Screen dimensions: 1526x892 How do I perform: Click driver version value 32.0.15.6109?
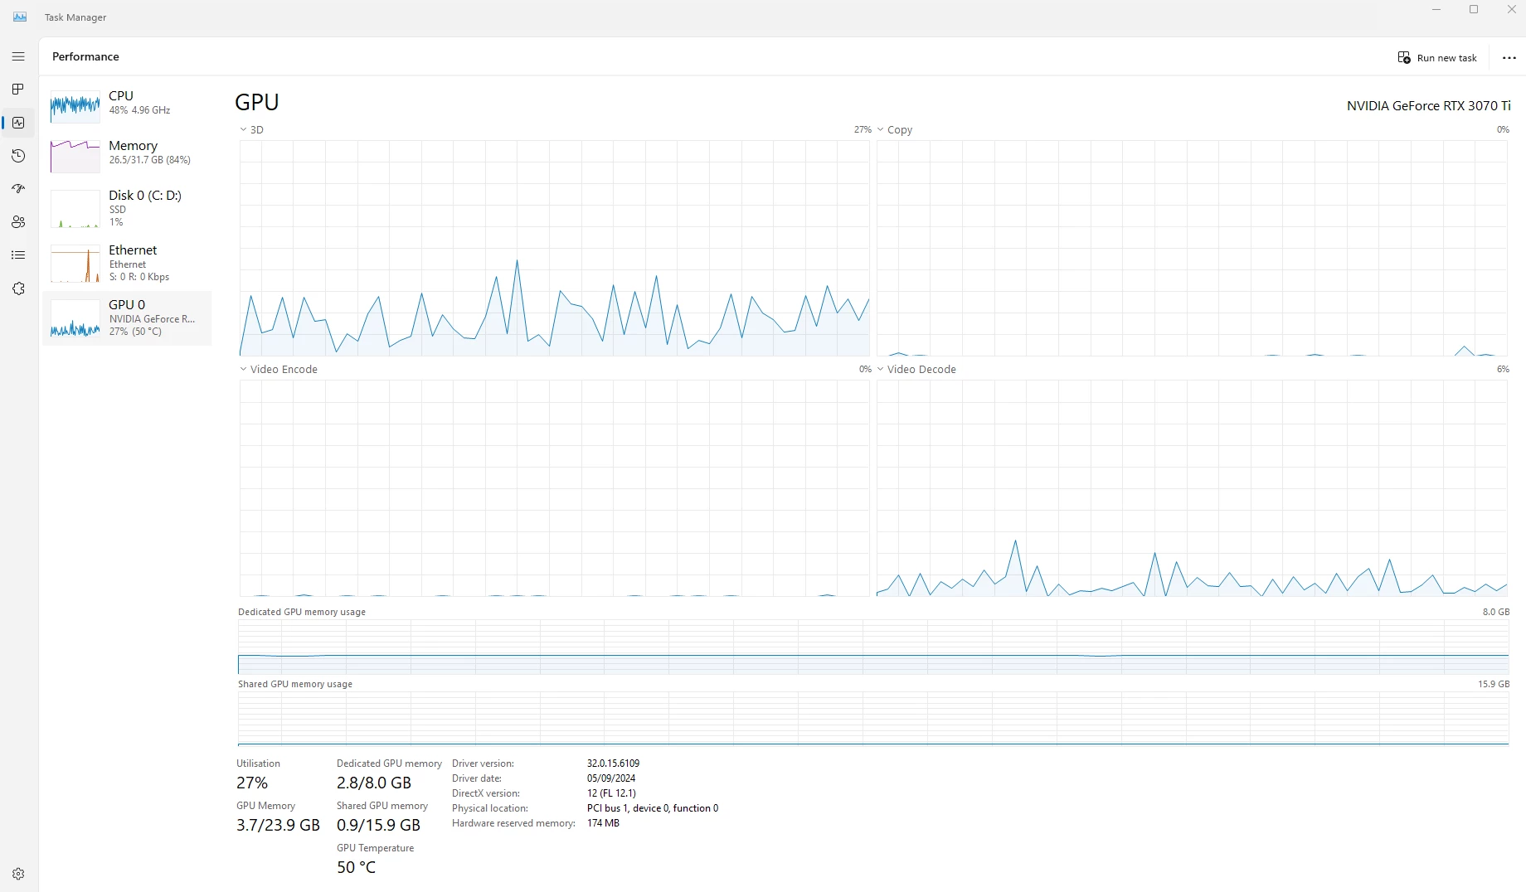coord(613,764)
